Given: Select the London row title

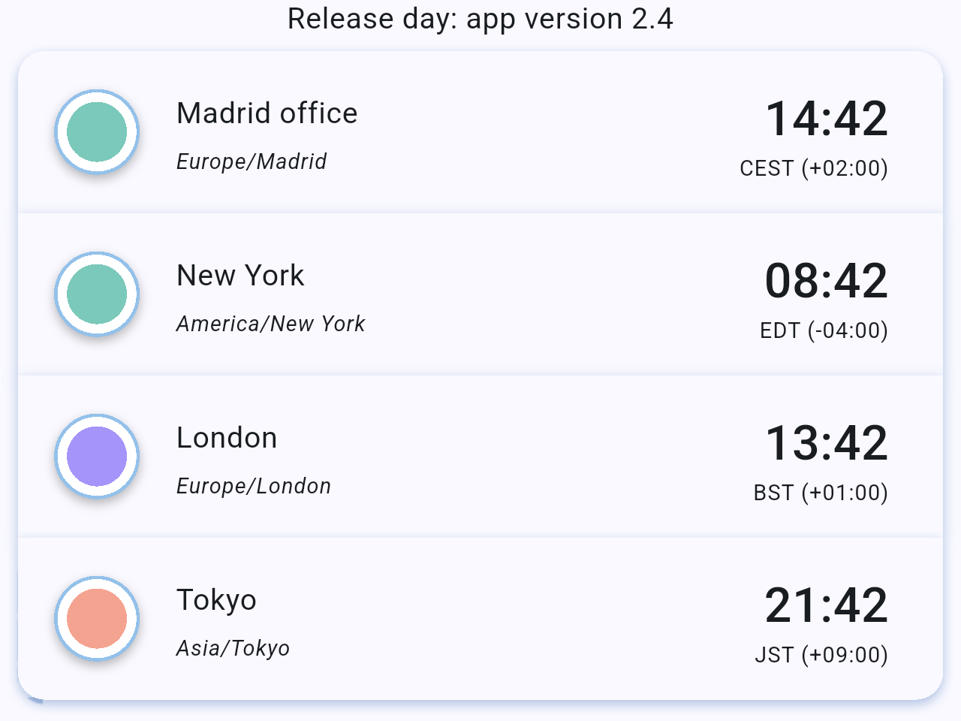Looking at the screenshot, I should tap(227, 438).
